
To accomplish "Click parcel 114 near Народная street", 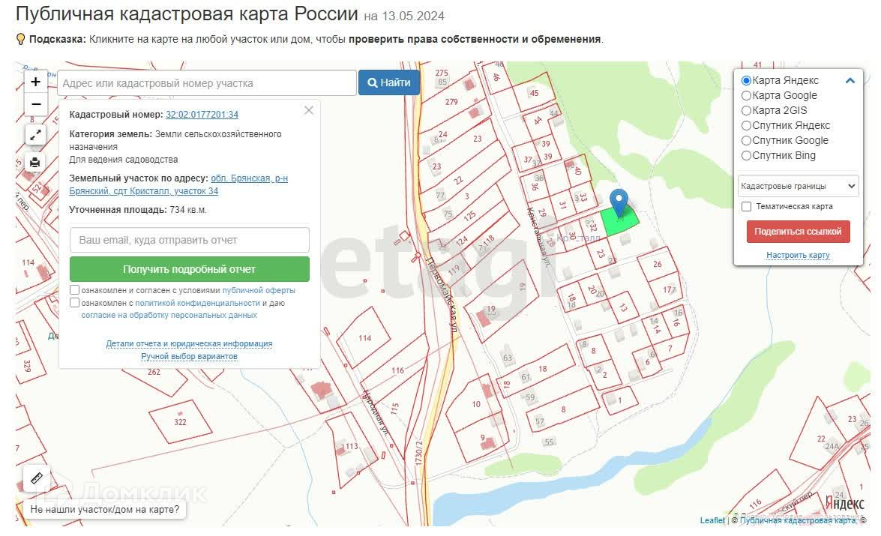I will 364,337.
